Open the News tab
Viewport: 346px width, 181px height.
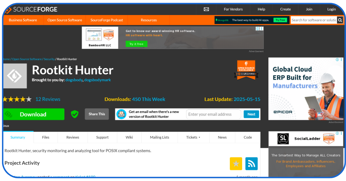[x=222, y=137]
